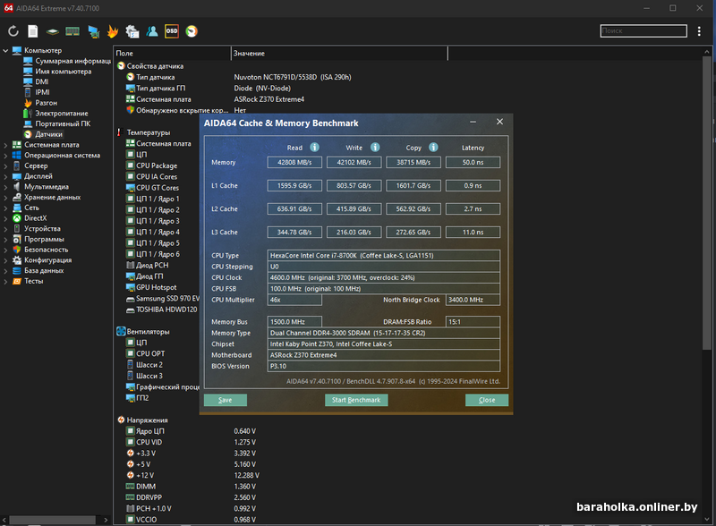Click the Поле column header
The width and height of the screenshot is (716, 526).
tap(172, 54)
